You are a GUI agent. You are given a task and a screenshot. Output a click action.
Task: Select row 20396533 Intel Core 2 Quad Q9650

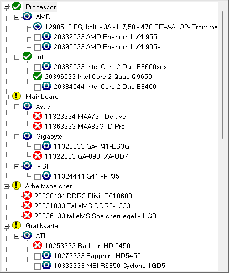pyautogui.click(x=98, y=77)
